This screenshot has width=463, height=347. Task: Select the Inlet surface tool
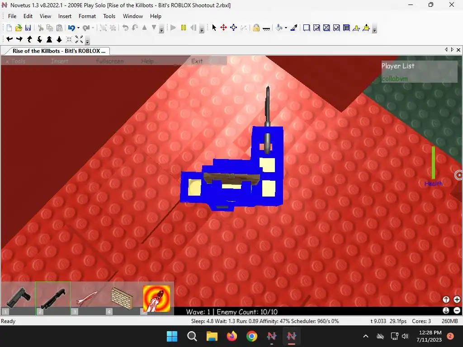(346, 28)
